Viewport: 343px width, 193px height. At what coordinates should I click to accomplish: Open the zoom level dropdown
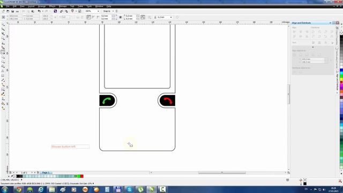pyautogui.click(x=98, y=11)
